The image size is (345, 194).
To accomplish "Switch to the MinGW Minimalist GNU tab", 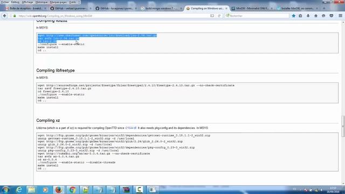I will click(x=252, y=9).
